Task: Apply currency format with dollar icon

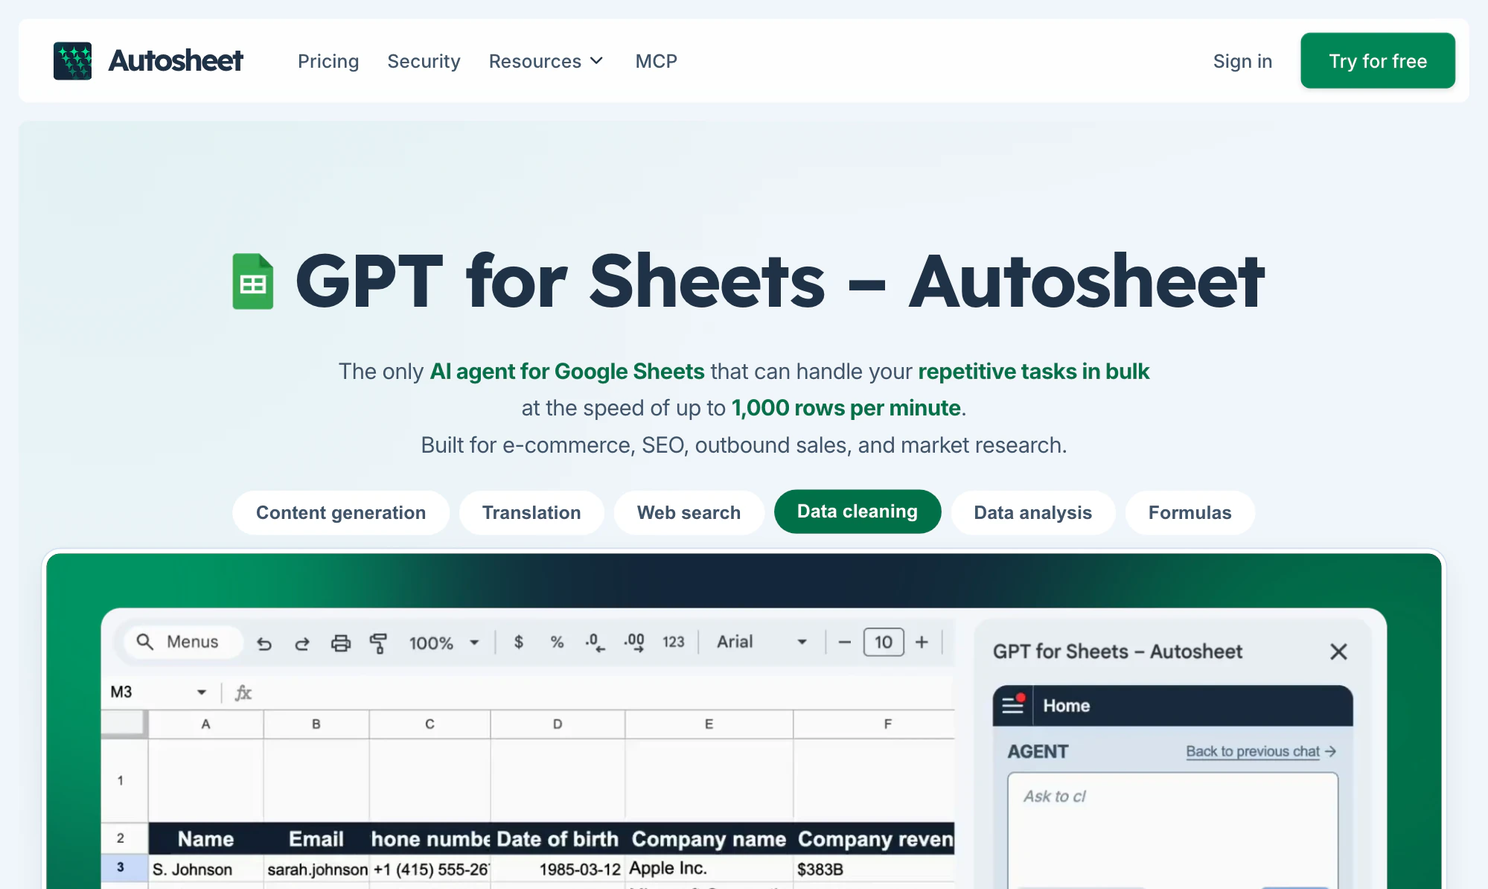Action: pos(519,642)
